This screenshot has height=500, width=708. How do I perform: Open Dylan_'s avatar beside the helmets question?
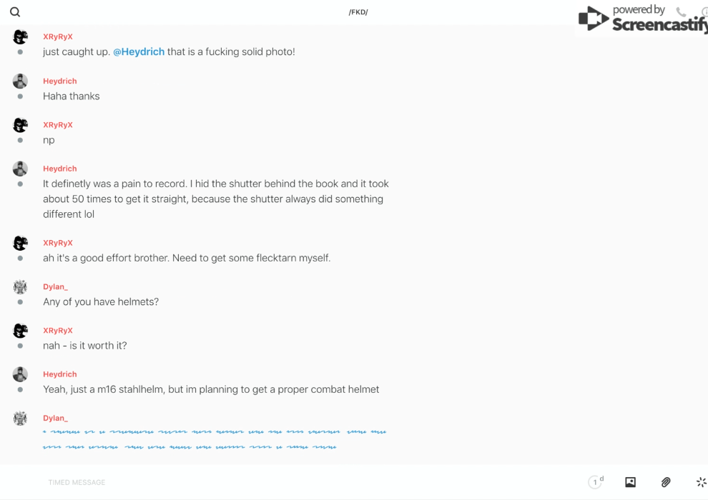click(x=20, y=287)
